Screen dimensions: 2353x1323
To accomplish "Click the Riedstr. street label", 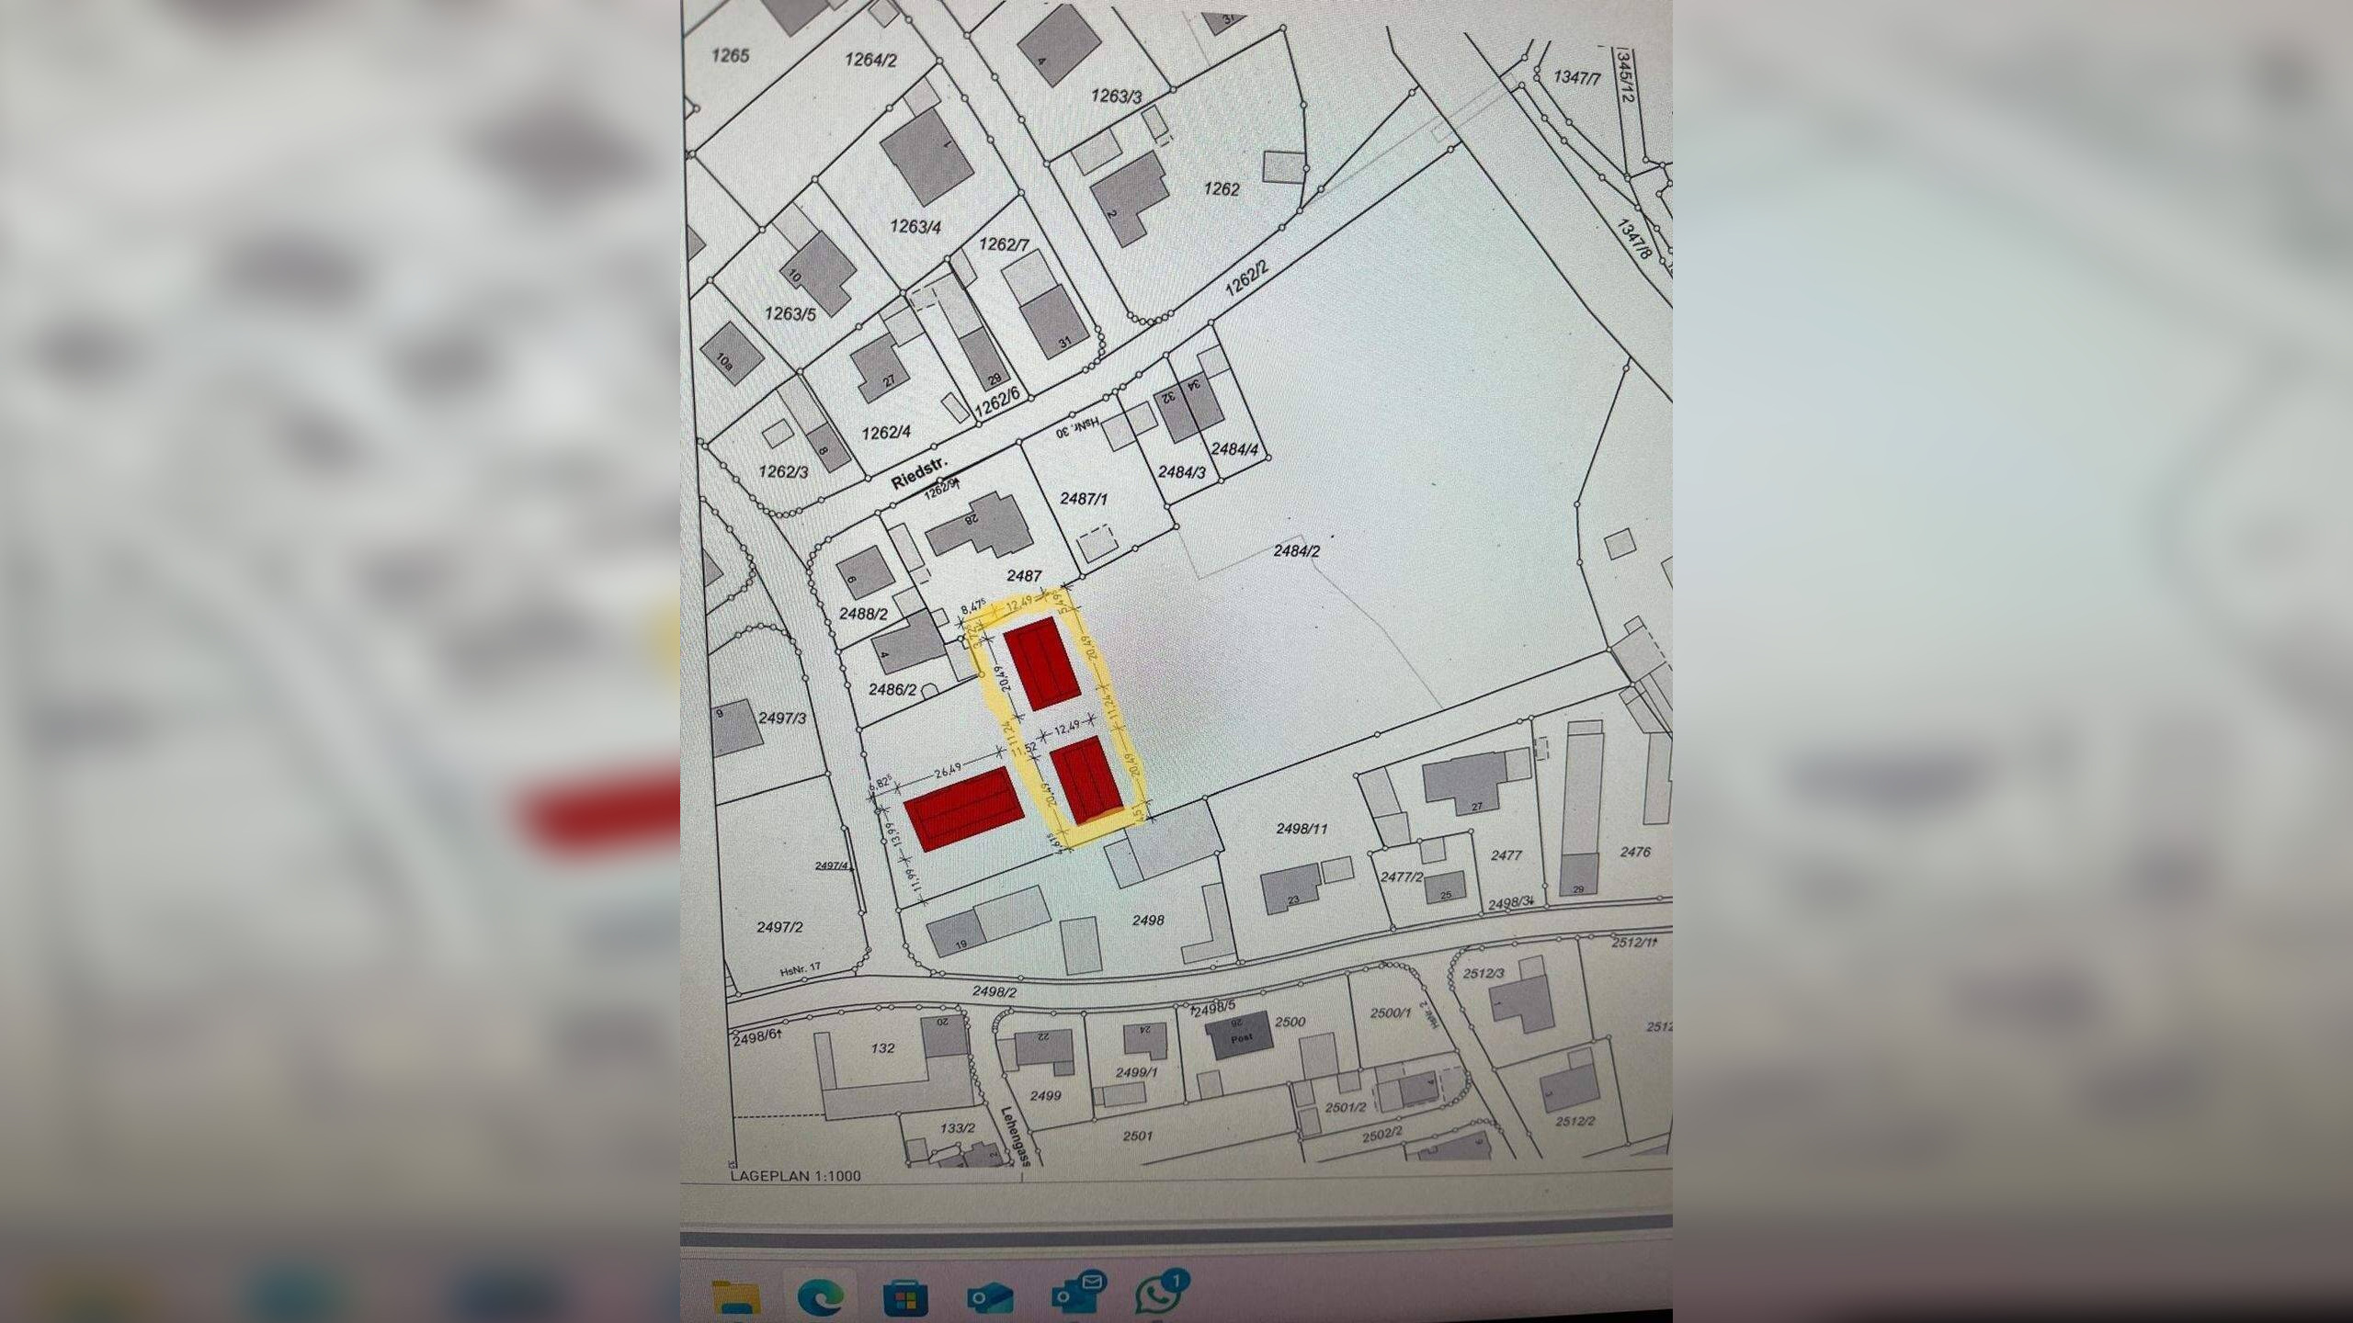I will pyautogui.click(x=917, y=474).
